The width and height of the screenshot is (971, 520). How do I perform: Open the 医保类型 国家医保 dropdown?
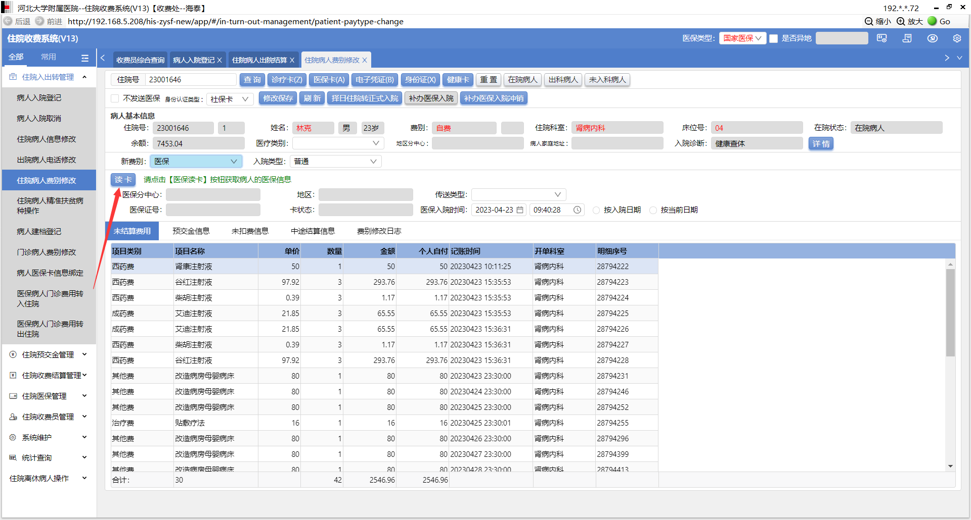[x=742, y=38]
